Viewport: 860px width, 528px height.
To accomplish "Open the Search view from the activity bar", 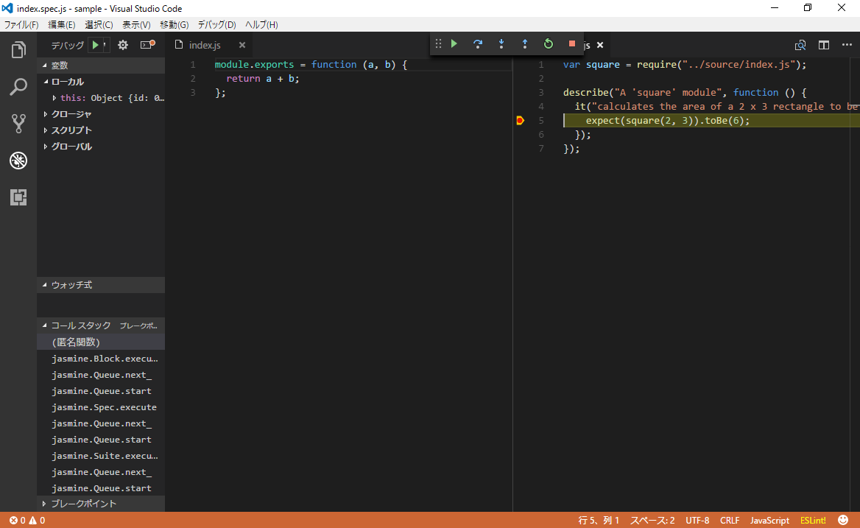I will point(18,86).
